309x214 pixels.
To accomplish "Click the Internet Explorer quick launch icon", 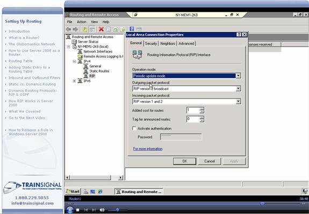I will click(x=100, y=191).
